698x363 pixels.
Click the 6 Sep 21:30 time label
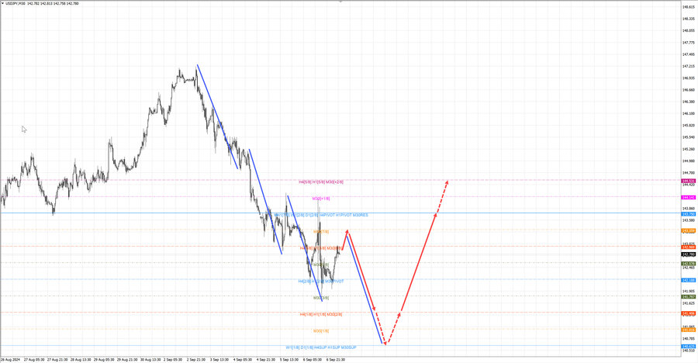click(x=335, y=359)
